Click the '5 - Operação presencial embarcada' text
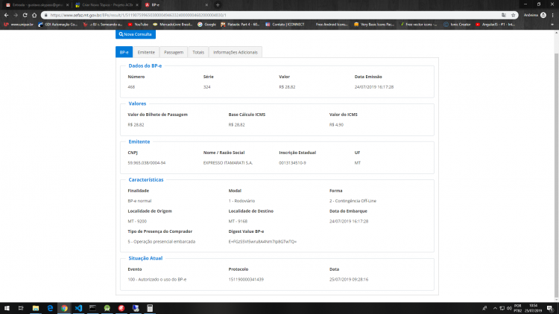 [162, 241]
